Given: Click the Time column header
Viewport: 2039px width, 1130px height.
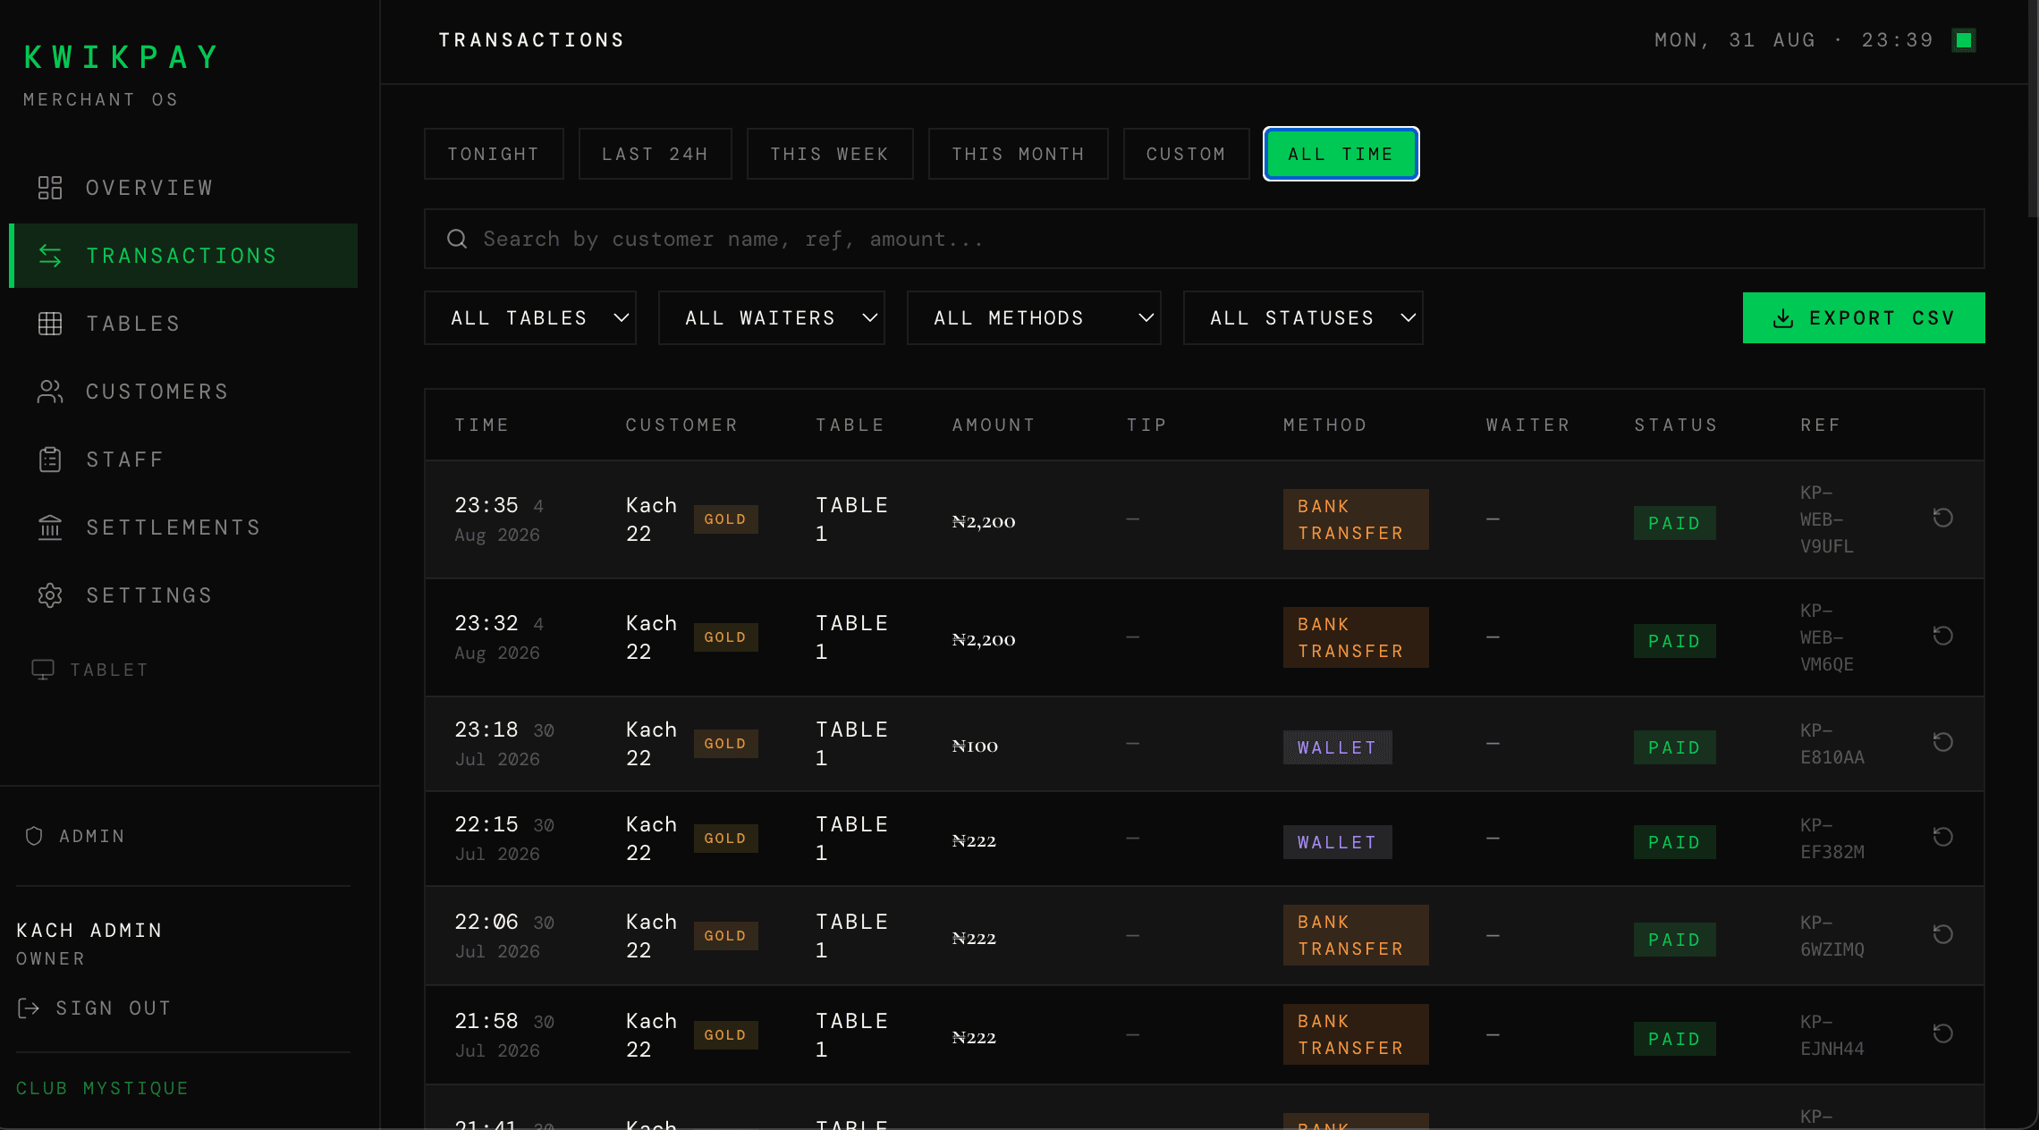Looking at the screenshot, I should coord(482,425).
